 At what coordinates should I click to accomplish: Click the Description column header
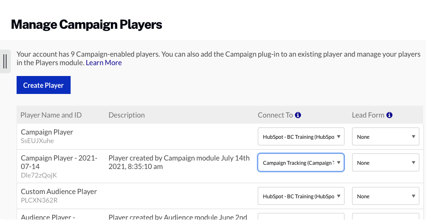point(127,115)
